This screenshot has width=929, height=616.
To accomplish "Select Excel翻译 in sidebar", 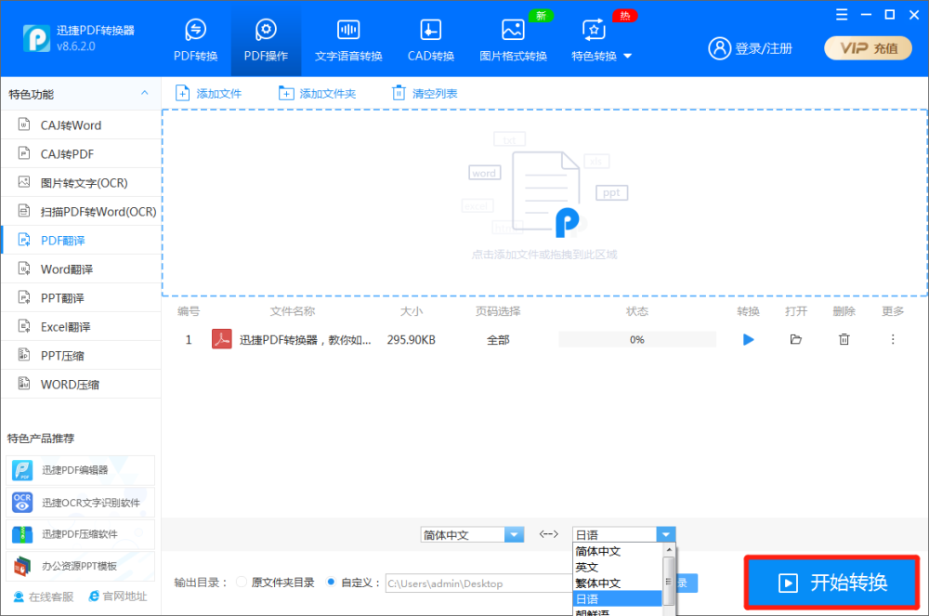I will coord(81,327).
